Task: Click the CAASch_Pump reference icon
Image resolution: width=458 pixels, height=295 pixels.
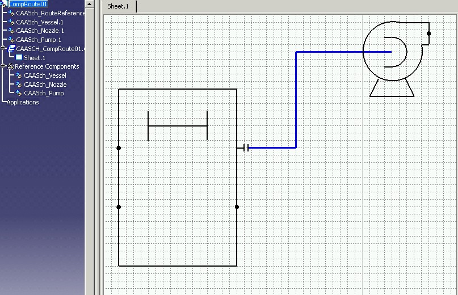Action: click(x=19, y=93)
